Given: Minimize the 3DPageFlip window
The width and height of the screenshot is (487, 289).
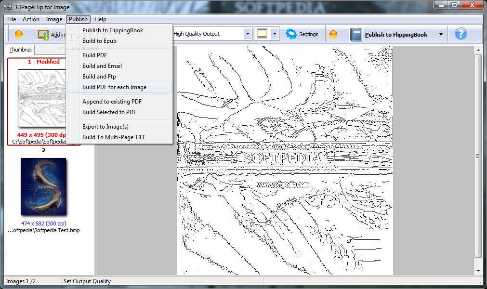Looking at the screenshot, I should [x=441, y=5].
